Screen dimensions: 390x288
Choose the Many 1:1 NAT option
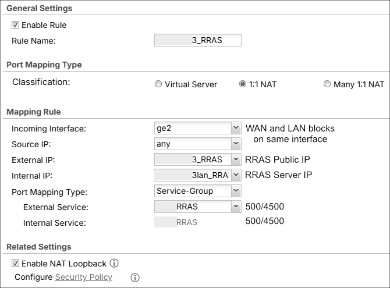327,84
